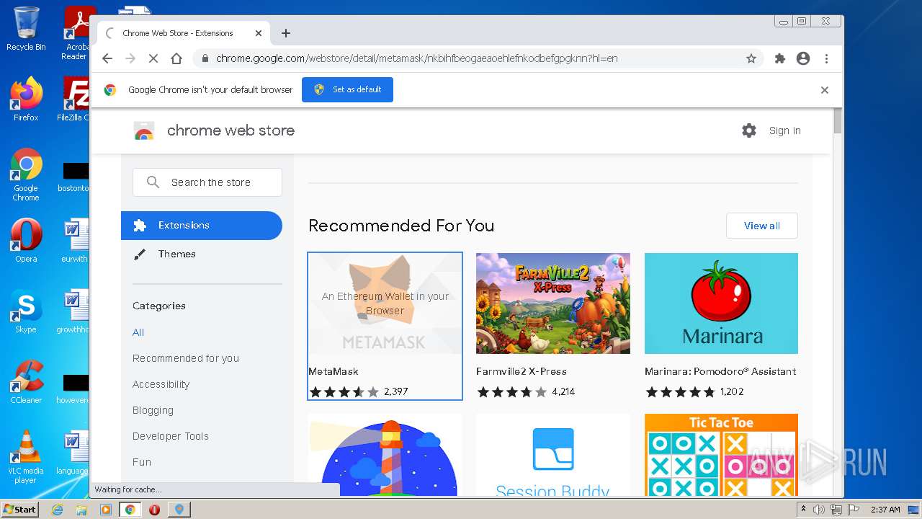Click the MetaMask title text
The height and width of the screenshot is (519, 922).
[334, 371]
